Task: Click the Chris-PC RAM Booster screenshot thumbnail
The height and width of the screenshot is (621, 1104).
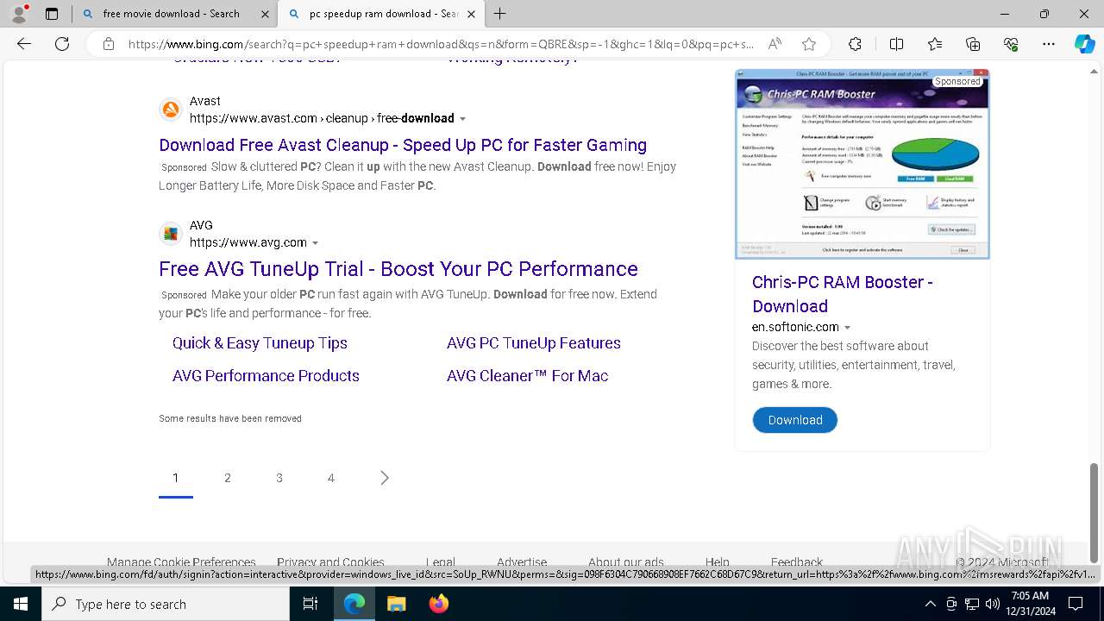Action: [862, 164]
